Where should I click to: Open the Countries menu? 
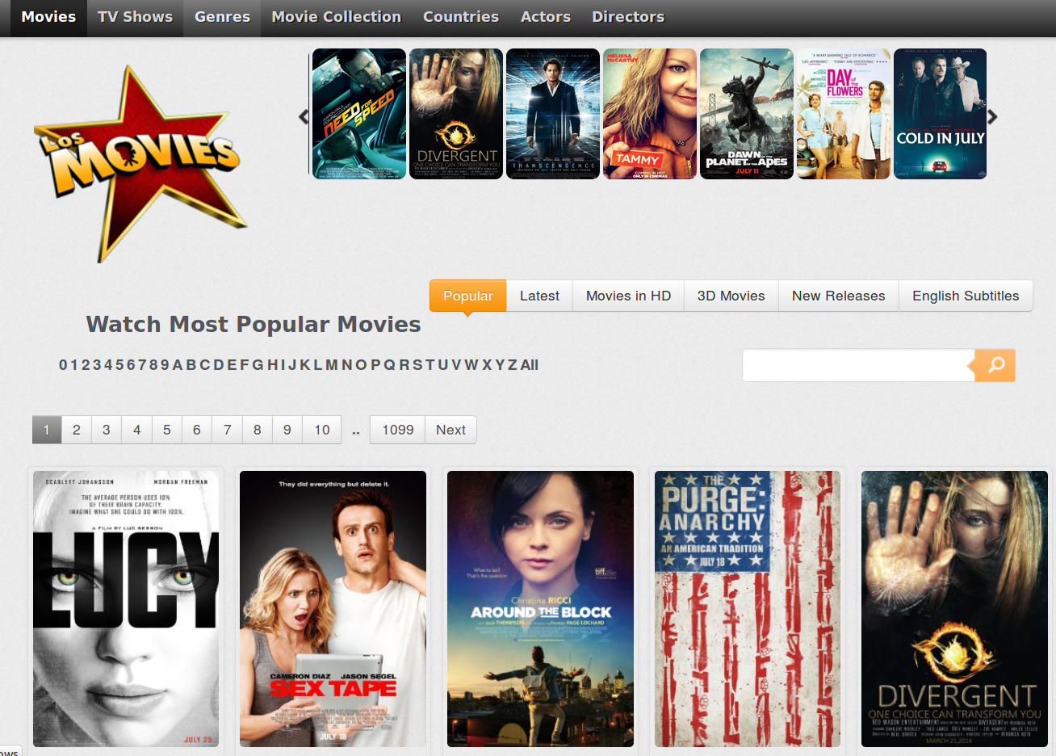[461, 17]
